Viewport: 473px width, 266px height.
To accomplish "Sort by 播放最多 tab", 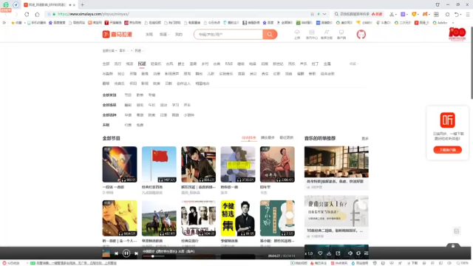I will click(x=268, y=138).
